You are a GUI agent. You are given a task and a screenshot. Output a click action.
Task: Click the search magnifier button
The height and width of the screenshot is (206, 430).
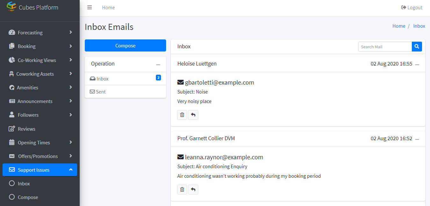pyautogui.click(x=417, y=47)
